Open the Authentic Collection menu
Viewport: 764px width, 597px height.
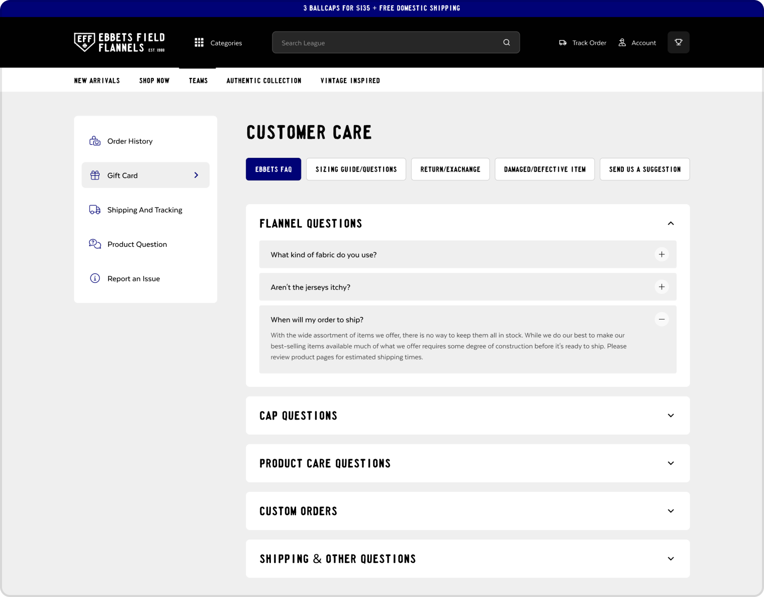click(x=264, y=80)
